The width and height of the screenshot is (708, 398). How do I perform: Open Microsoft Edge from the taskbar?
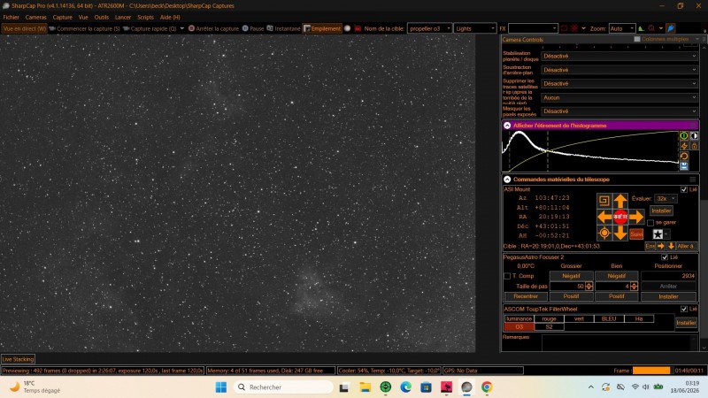coord(405,387)
